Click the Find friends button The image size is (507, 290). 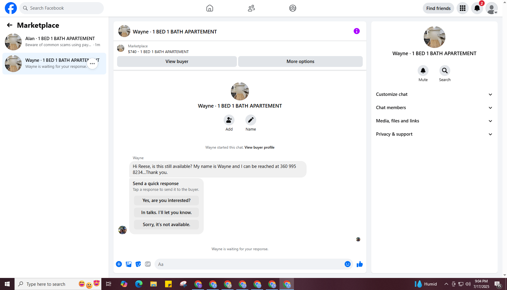[438, 8]
